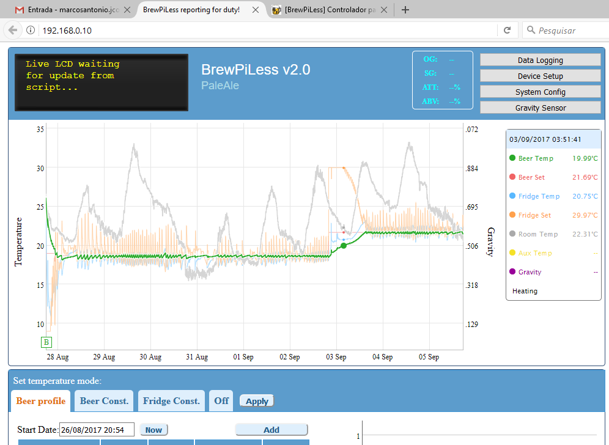Click the address bar showing 192.168.0.10
This screenshot has height=445, width=609.
(268, 31)
